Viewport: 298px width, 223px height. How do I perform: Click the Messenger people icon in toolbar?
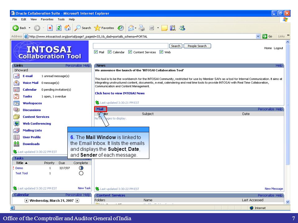pos(182,28)
